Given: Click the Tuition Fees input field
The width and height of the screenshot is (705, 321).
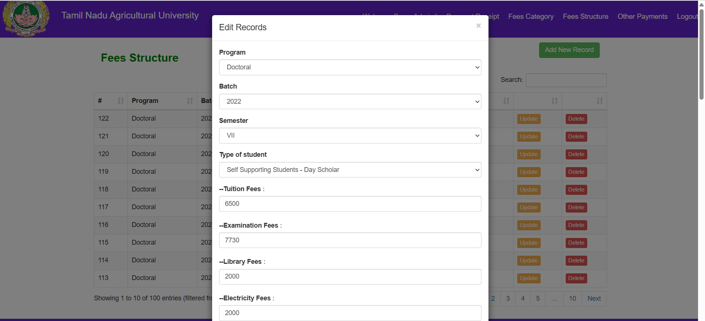Looking at the screenshot, I should pos(350,204).
